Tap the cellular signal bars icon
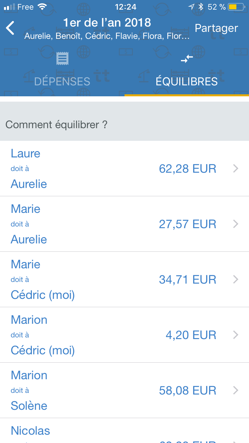The width and height of the screenshot is (249, 443). (9, 7)
